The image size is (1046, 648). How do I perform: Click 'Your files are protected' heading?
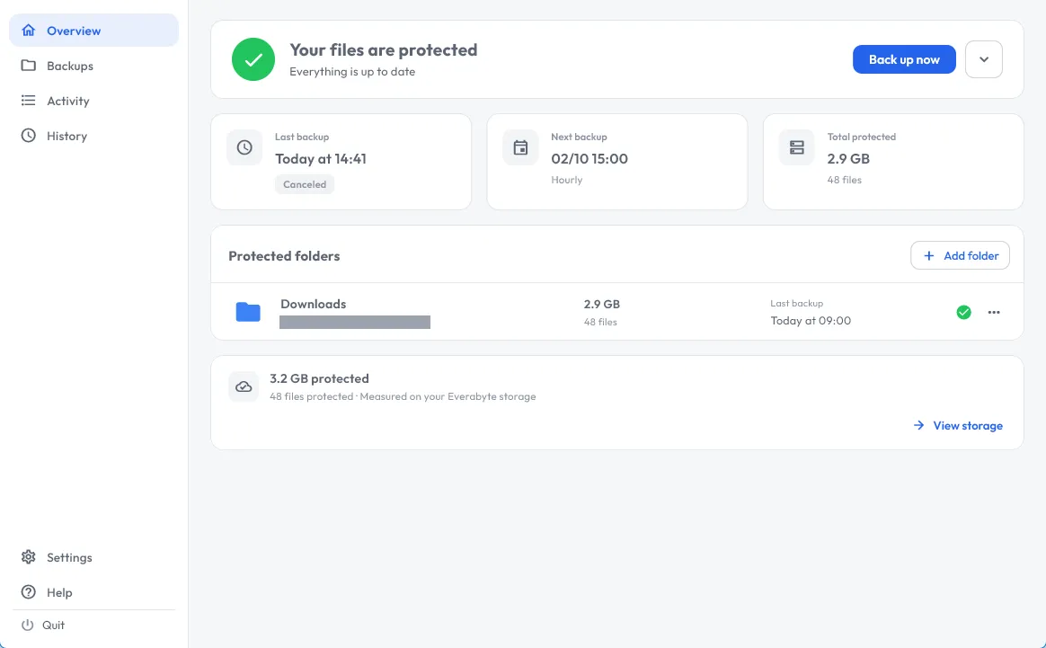384,50
